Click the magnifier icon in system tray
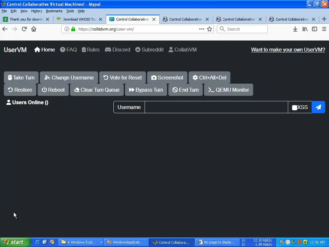The width and height of the screenshot is (329, 247). [299, 242]
